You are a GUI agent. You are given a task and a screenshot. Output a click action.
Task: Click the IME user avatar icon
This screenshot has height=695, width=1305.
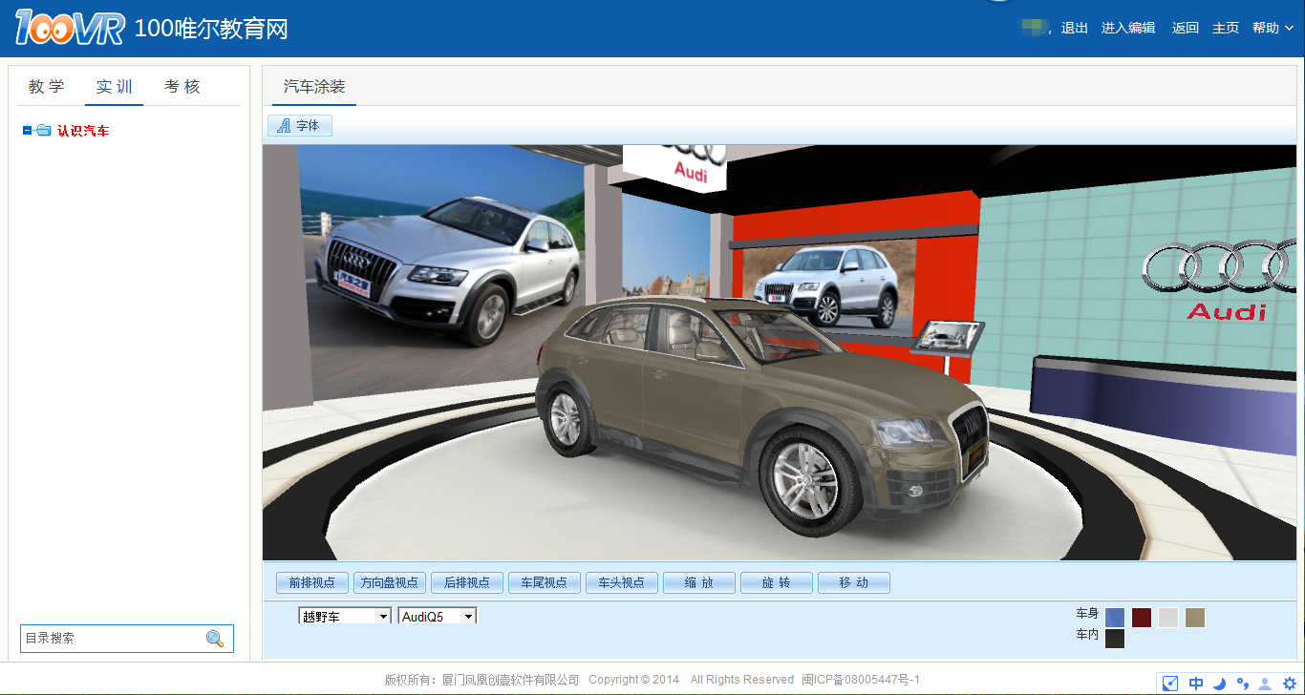click(1266, 683)
